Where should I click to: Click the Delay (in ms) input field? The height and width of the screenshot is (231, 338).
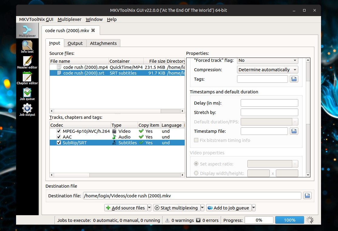tap(269, 103)
